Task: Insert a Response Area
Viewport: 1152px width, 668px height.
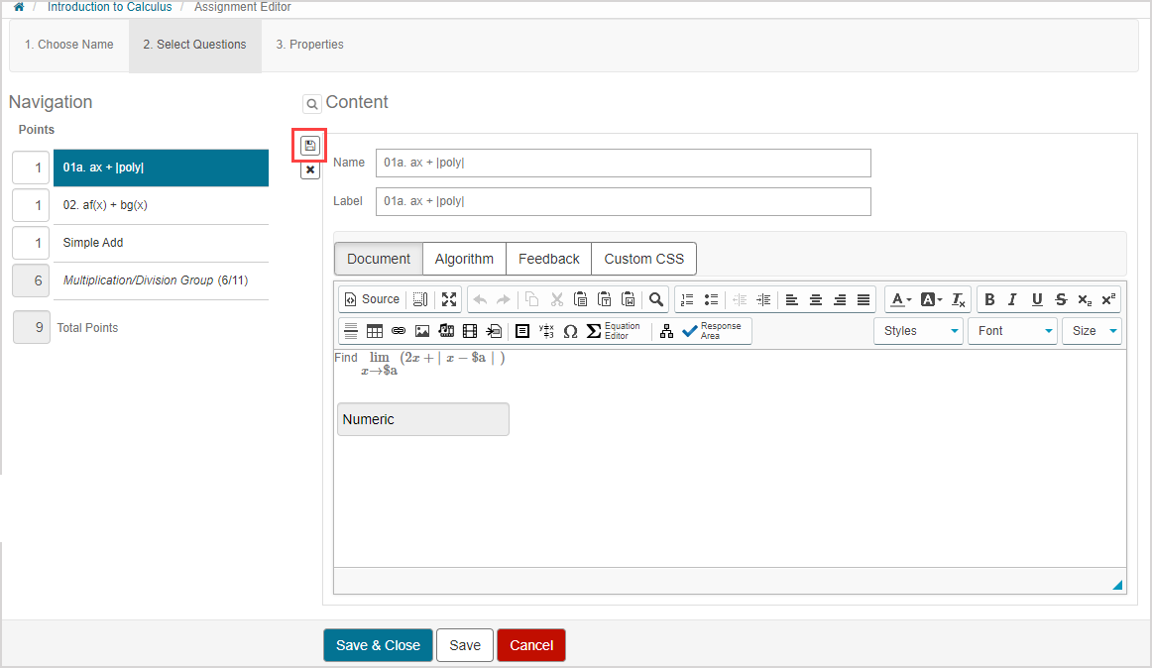Action: pyautogui.click(x=712, y=331)
